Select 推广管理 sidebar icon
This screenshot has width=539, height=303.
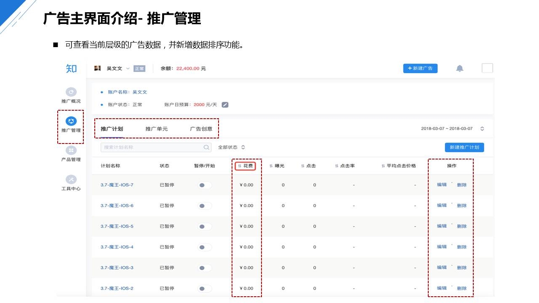tap(71, 122)
